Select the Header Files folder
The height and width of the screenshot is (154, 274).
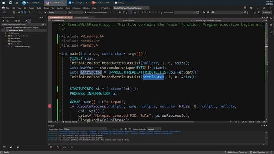(x=15, y=38)
